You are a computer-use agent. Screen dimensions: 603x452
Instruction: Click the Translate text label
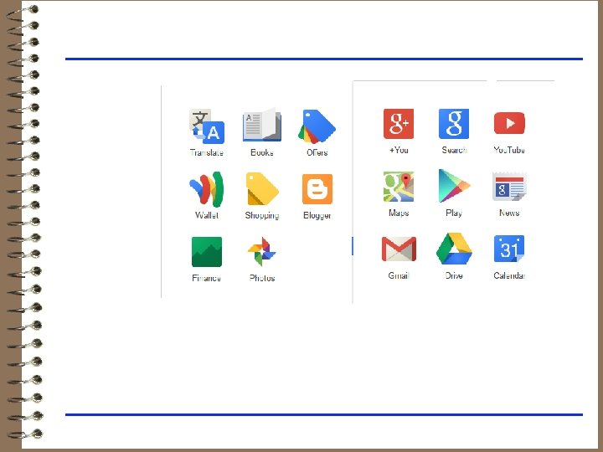[207, 152]
